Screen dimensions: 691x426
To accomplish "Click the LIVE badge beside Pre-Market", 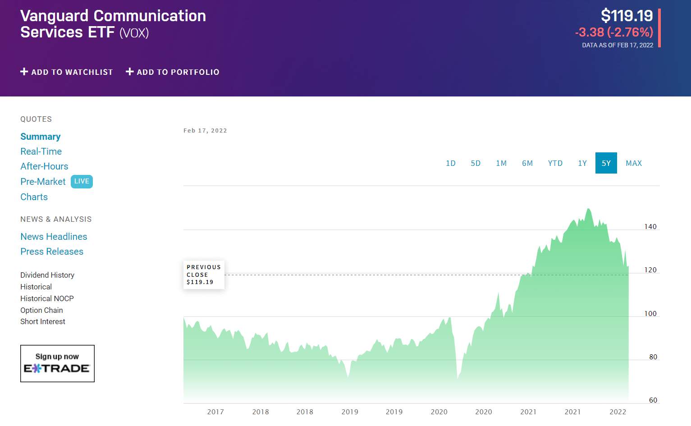I will [82, 181].
